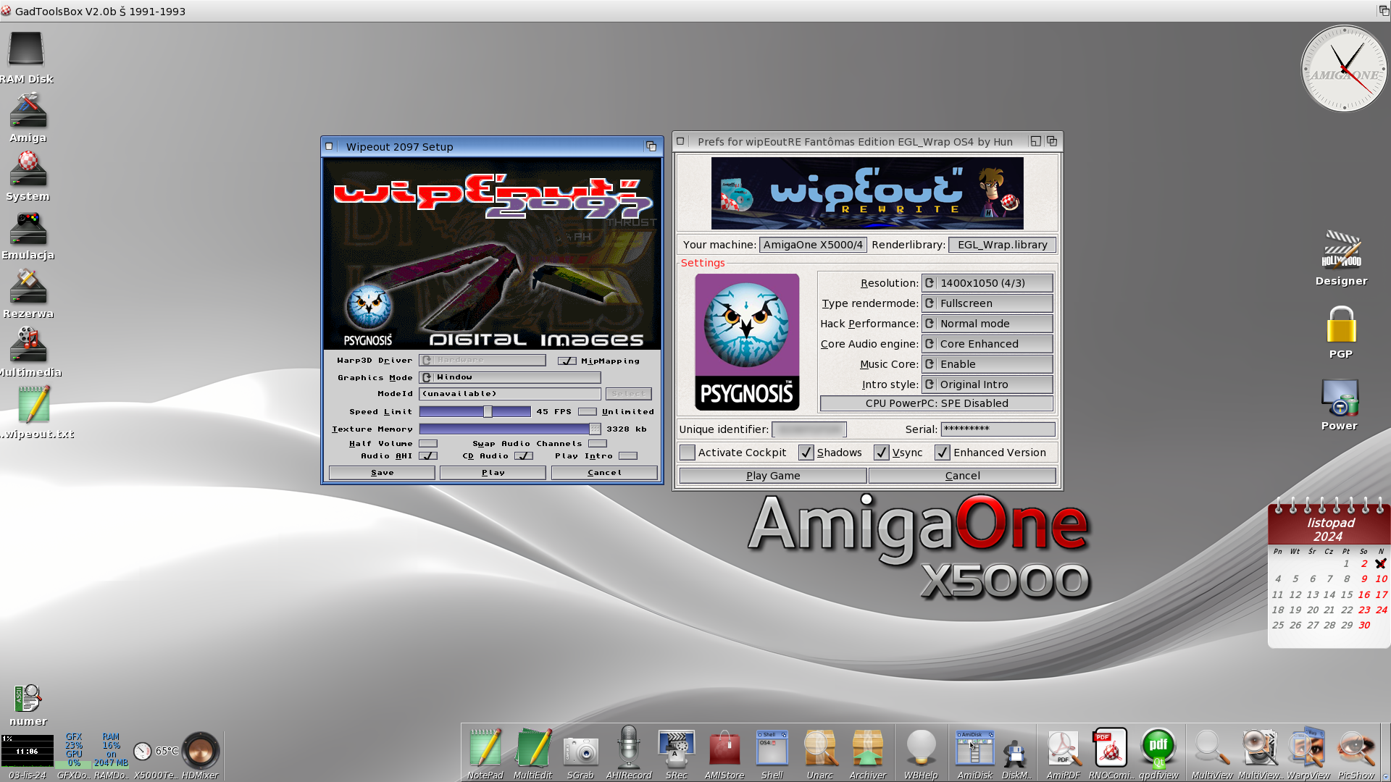Open the Amiga drive icon

[28, 111]
